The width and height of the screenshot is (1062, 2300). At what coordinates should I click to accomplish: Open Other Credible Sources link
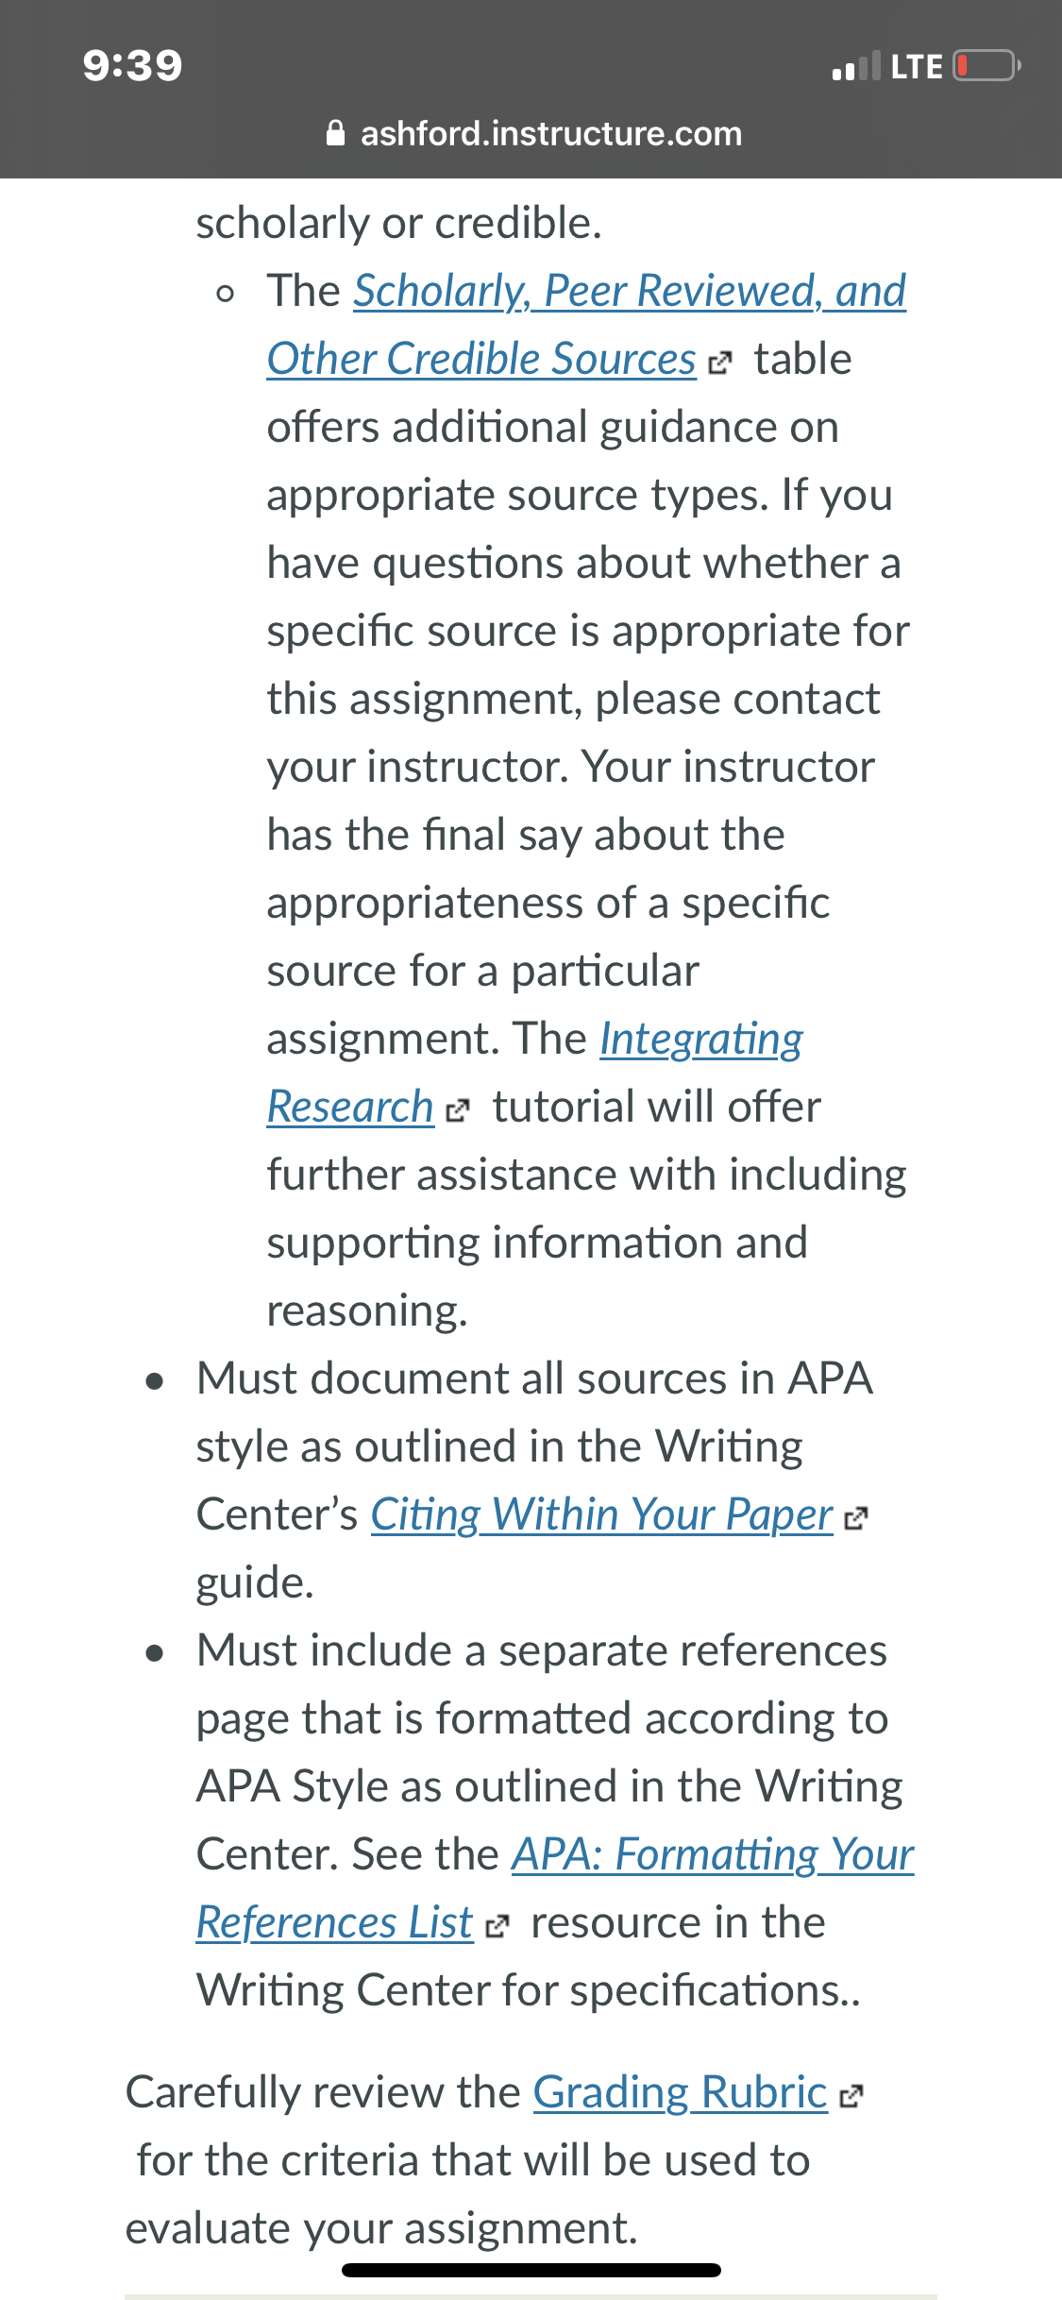(x=481, y=359)
